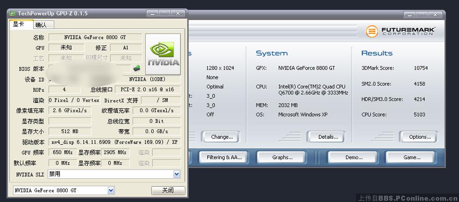Screen dimensions: 459x202
Task: Open the NVIDIA SLI dropdown
Action: coord(177,174)
